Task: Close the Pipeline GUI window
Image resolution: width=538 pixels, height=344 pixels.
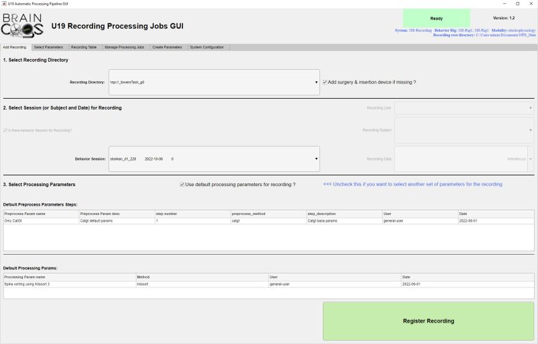Action: tap(531, 4)
